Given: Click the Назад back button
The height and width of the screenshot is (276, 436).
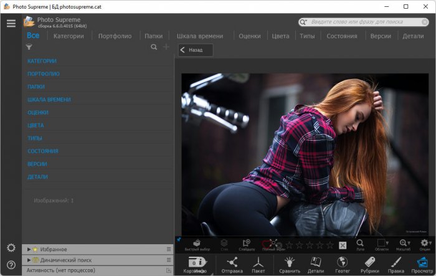Looking at the screenshot, I should point(196,50).
